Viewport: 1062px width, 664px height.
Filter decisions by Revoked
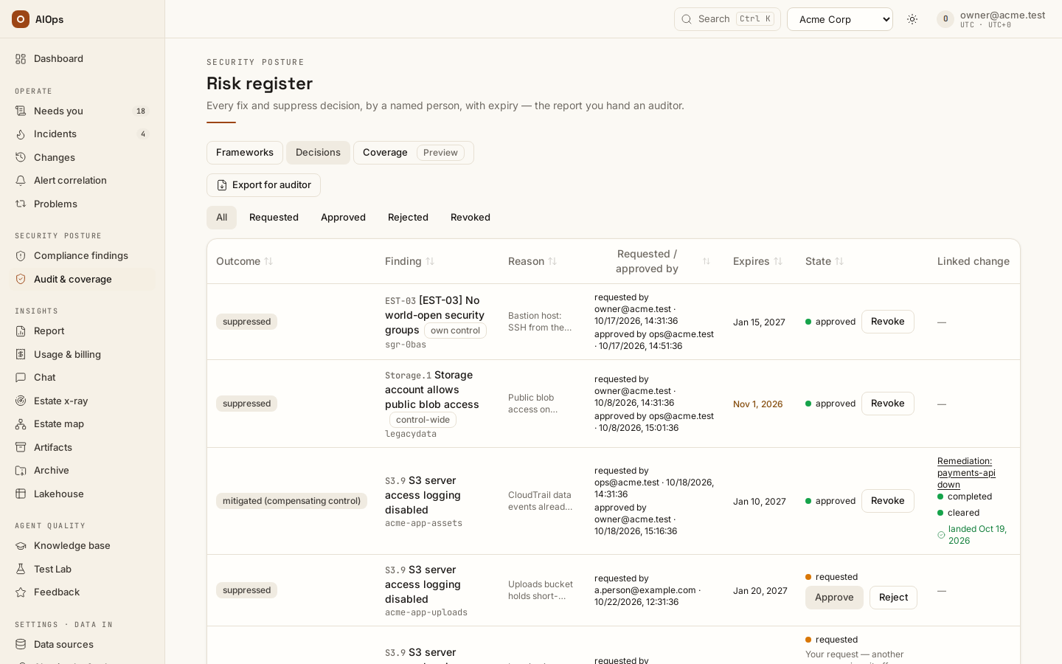pos(471,218)
